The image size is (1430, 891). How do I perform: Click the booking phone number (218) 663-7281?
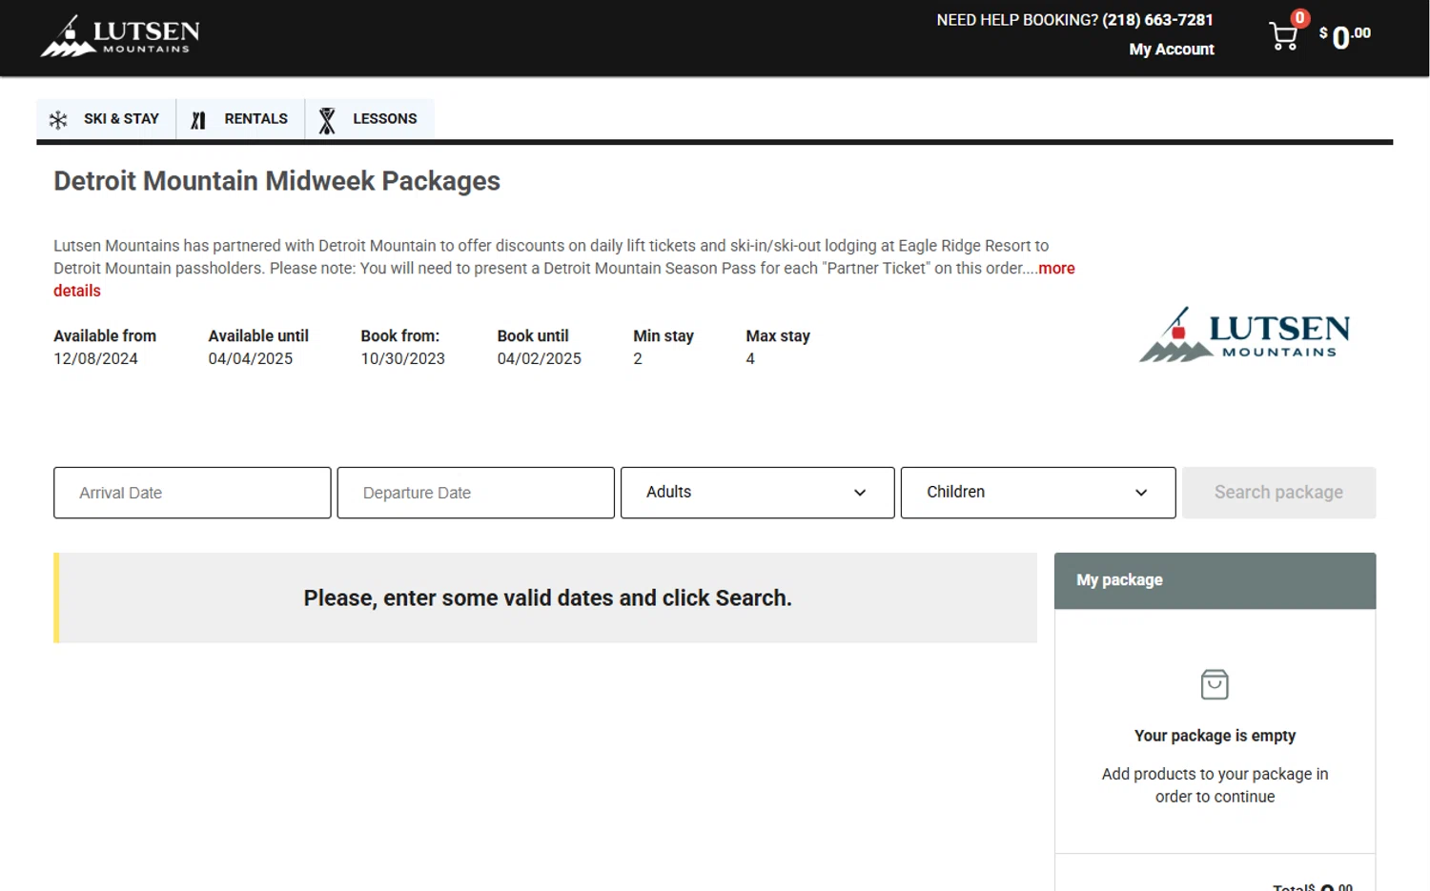(1157, 20)
